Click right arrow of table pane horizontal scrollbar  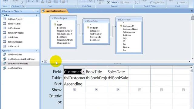[189, 61]
